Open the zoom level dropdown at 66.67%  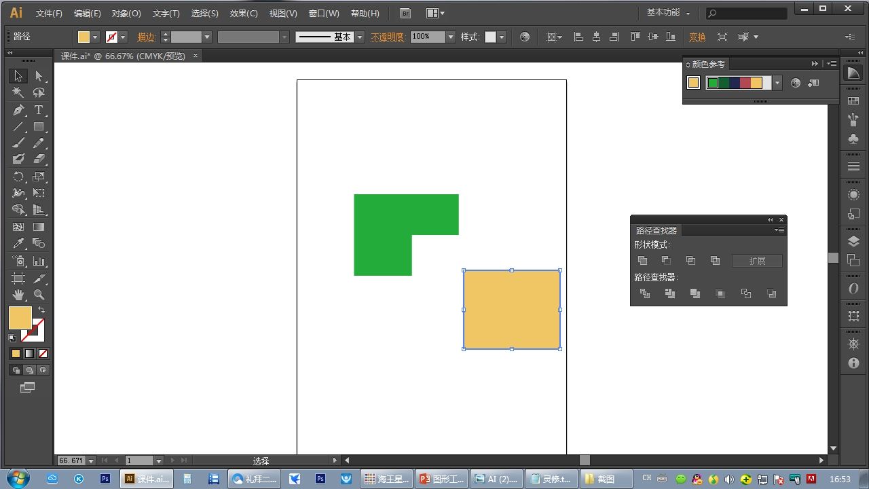click(91, 460)
